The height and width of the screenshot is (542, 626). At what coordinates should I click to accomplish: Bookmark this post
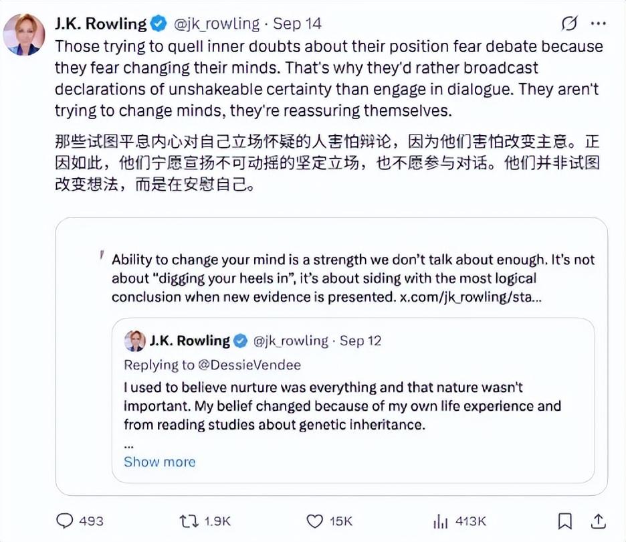click(x=565, y=521)
